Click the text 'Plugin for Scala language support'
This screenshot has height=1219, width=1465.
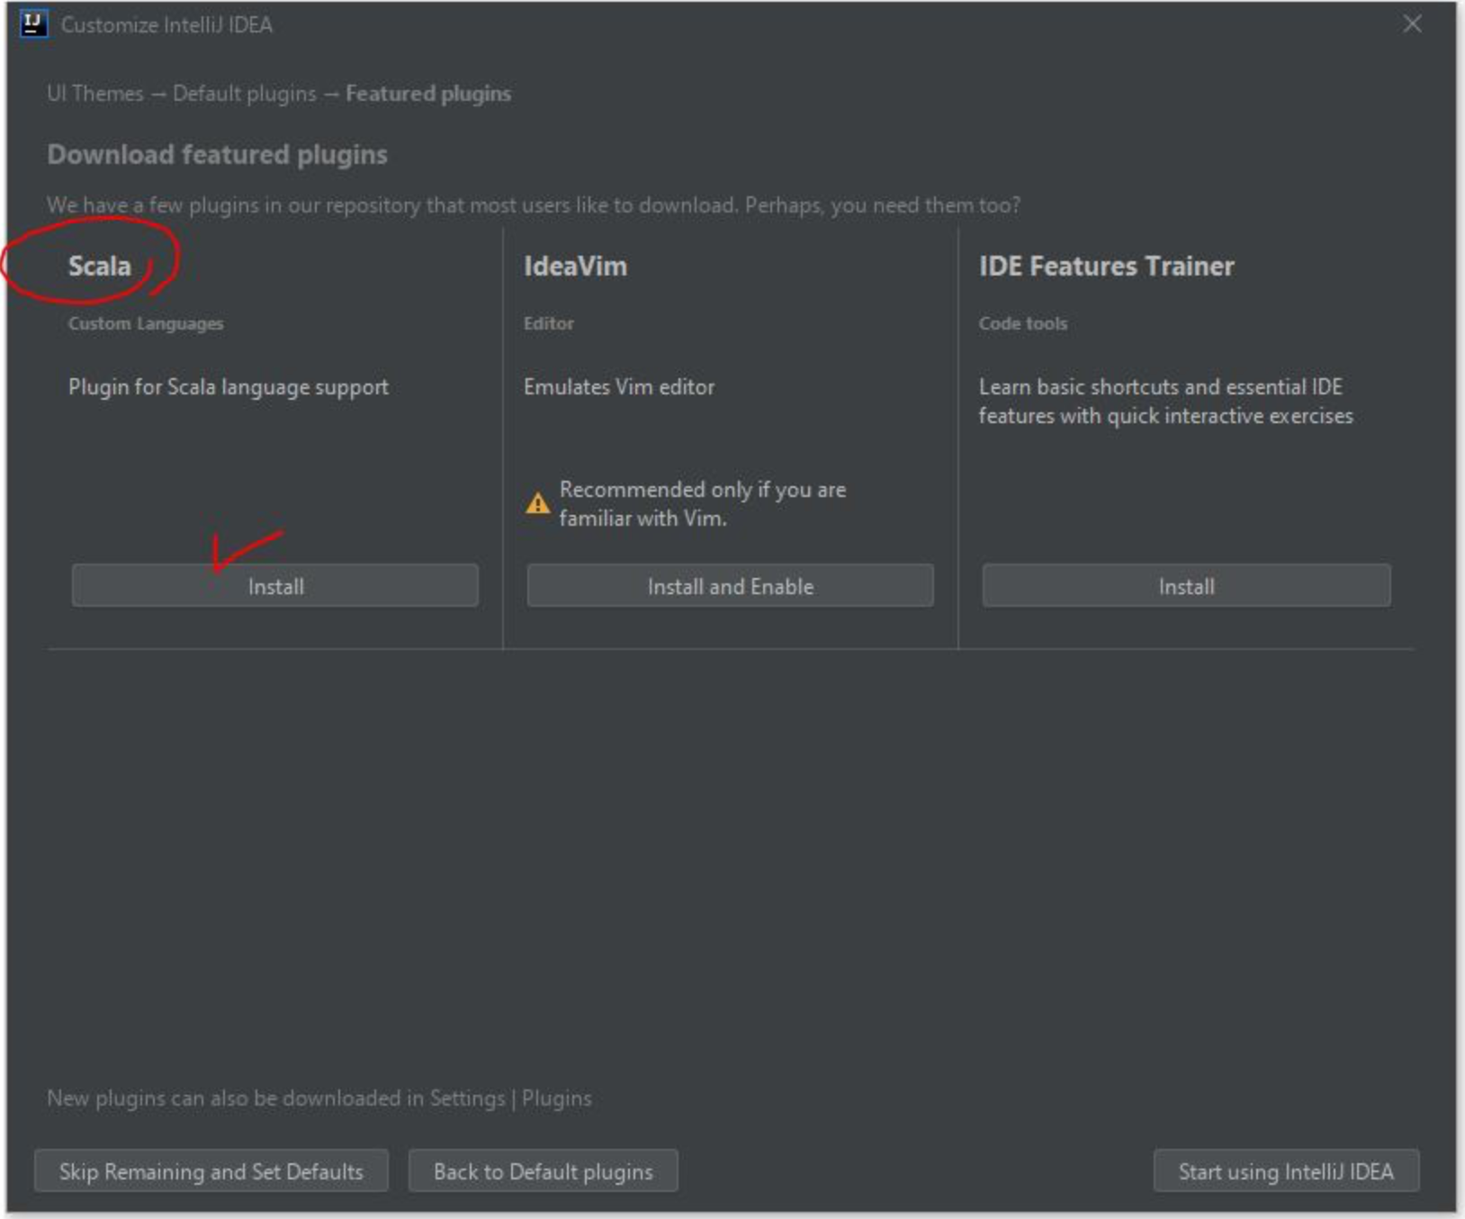click(x=229, y=387)
